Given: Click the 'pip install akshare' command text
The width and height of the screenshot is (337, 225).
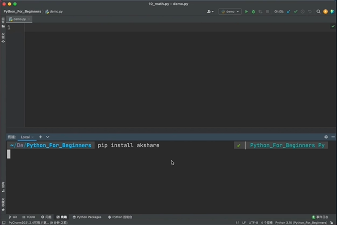Looking at the screenshot, I should 128,145.
